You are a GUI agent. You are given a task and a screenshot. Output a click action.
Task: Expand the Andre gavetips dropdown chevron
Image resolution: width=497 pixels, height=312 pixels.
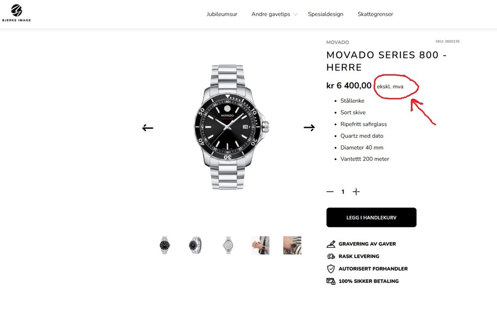(295, 15)
